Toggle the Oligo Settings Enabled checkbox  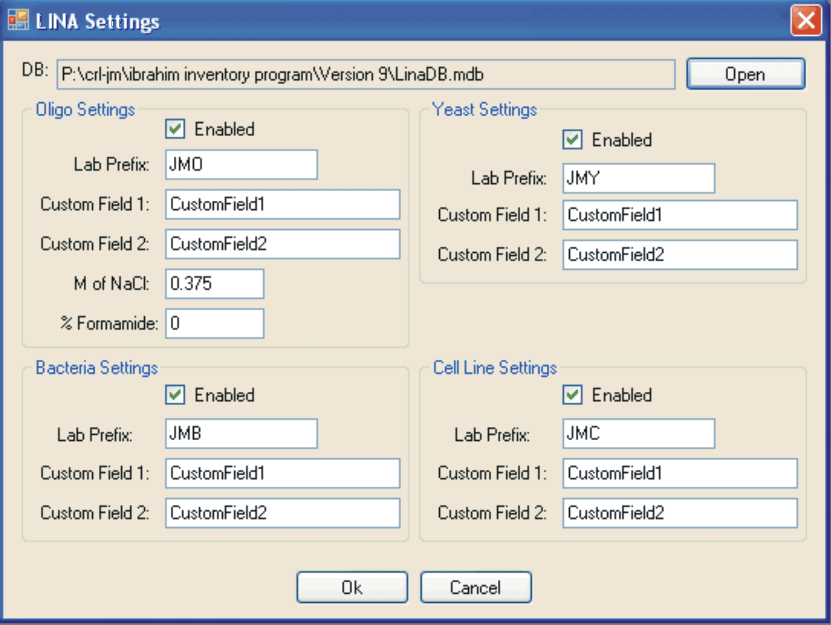coord(175,129)
